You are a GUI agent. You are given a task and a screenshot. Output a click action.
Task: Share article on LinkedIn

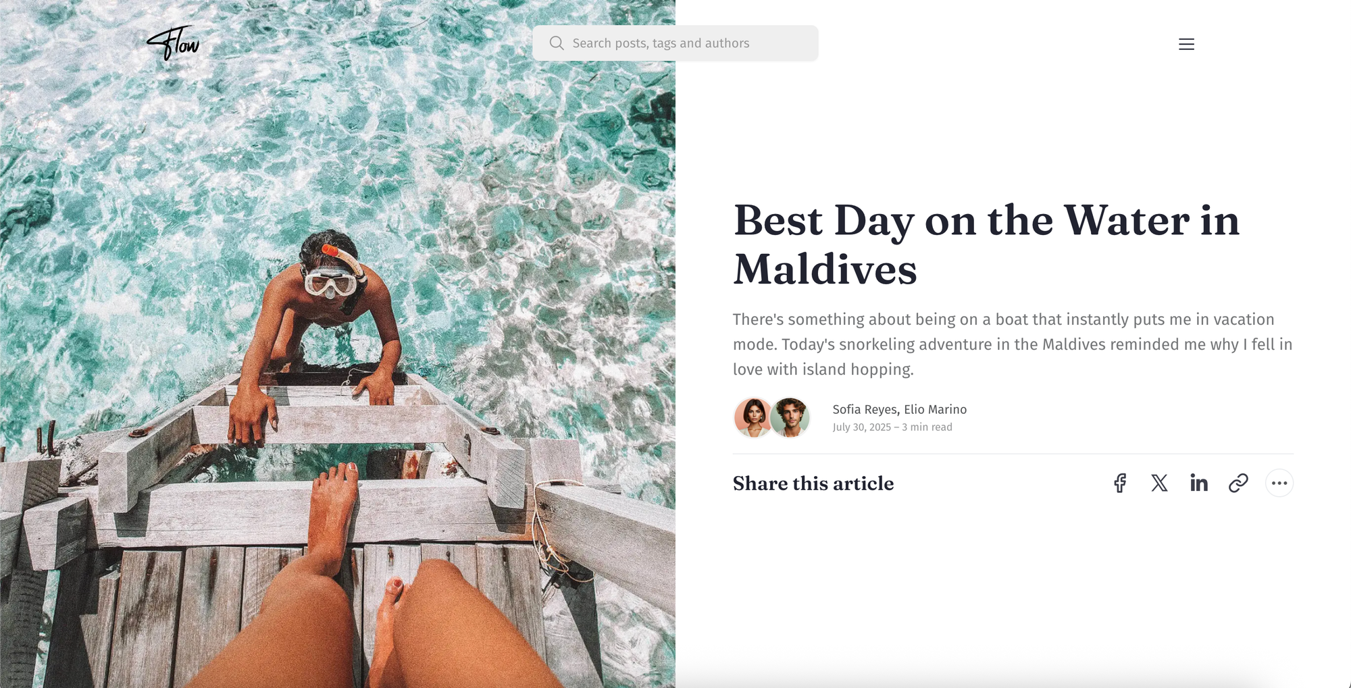(x=1199, y=483)
